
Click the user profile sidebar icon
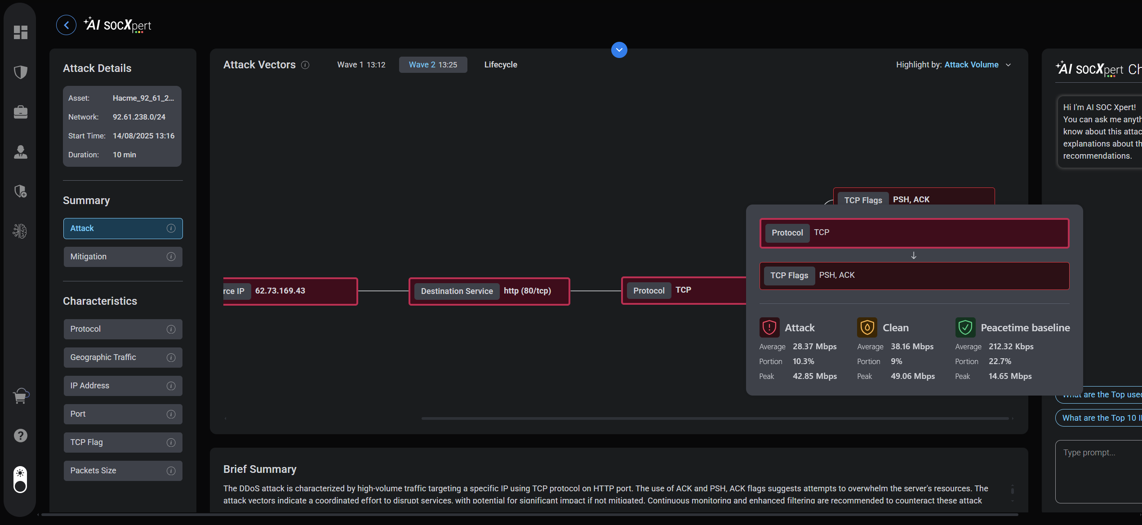click(21, 152)
